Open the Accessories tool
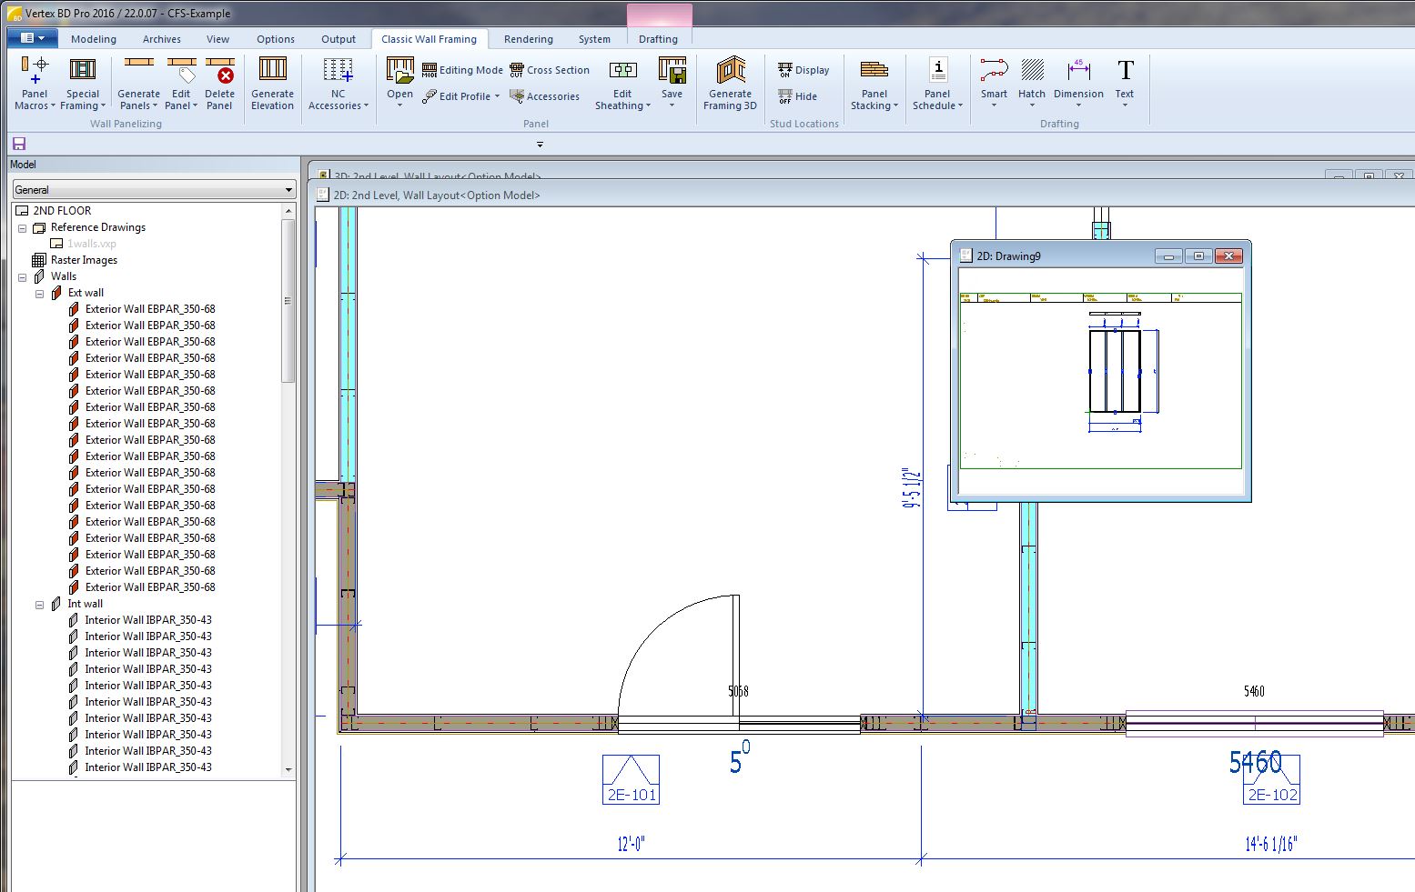Viewport: 1415px width, 892px height. [x=544, y=96]
